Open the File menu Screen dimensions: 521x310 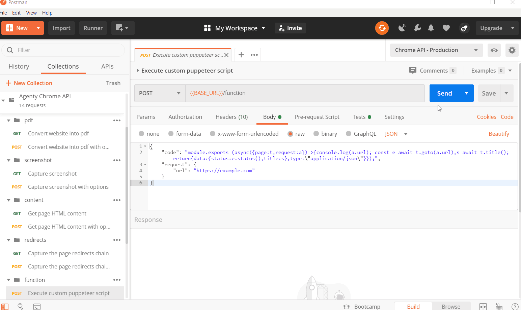click(x=3, y=12)
